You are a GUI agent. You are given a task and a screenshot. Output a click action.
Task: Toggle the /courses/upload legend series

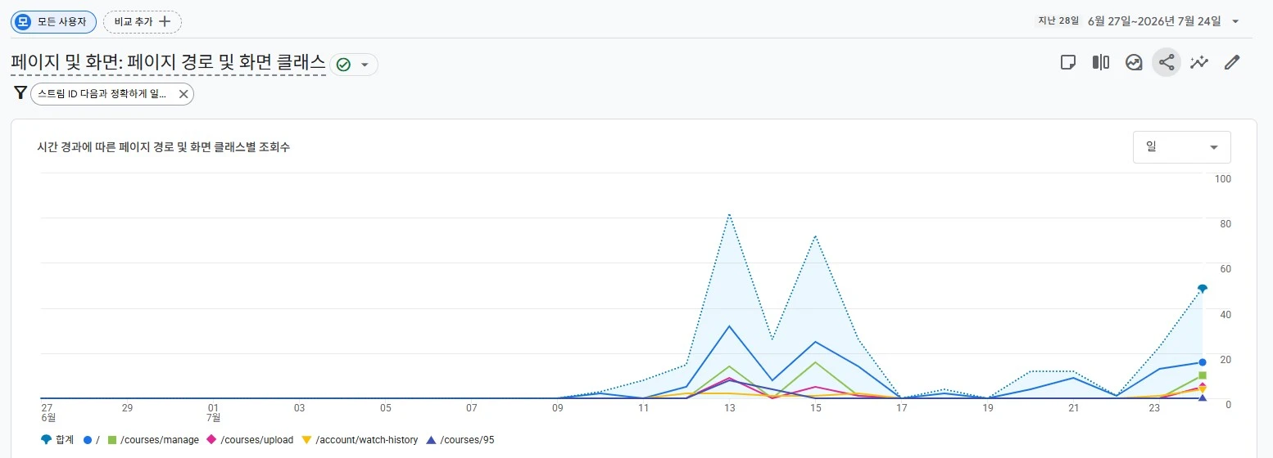(249, 440)
